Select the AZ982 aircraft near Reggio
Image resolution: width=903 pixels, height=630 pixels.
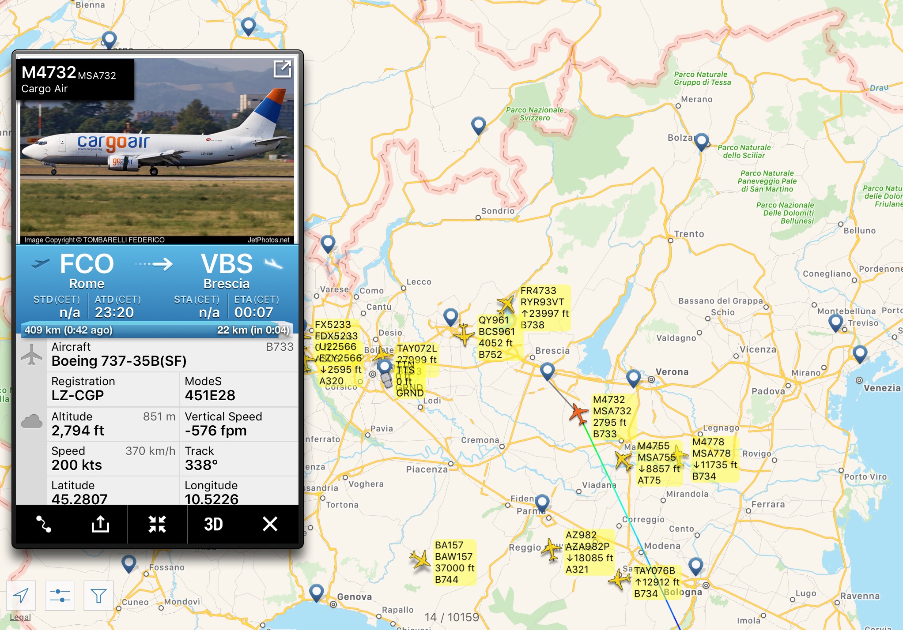(552, 549)
